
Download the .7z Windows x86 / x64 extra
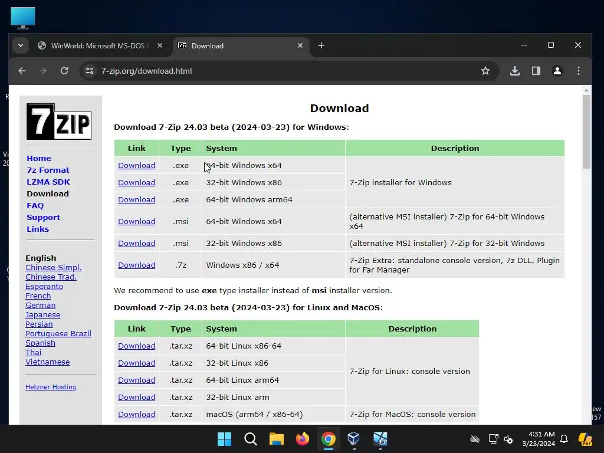pyautogui.click(x=136, y=265)
